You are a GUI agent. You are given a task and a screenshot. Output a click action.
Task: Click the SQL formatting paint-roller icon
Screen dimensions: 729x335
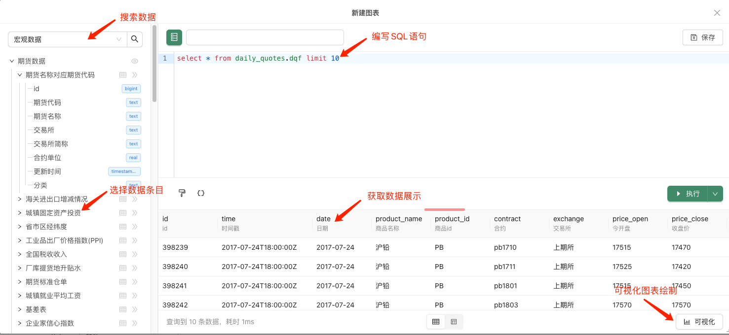coord(182,193)
